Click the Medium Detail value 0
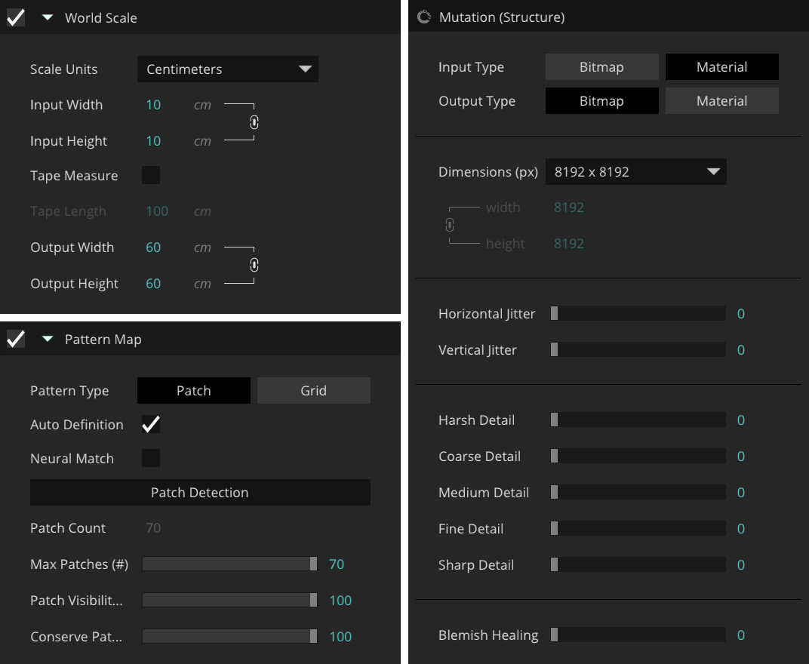Viewport: 809px width, 664px height. tap(741, 492)
